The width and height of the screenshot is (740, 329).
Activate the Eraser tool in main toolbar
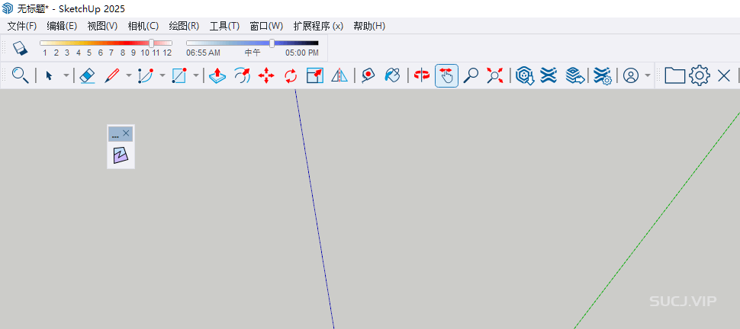pyautogui.click(x=88, y=75)
